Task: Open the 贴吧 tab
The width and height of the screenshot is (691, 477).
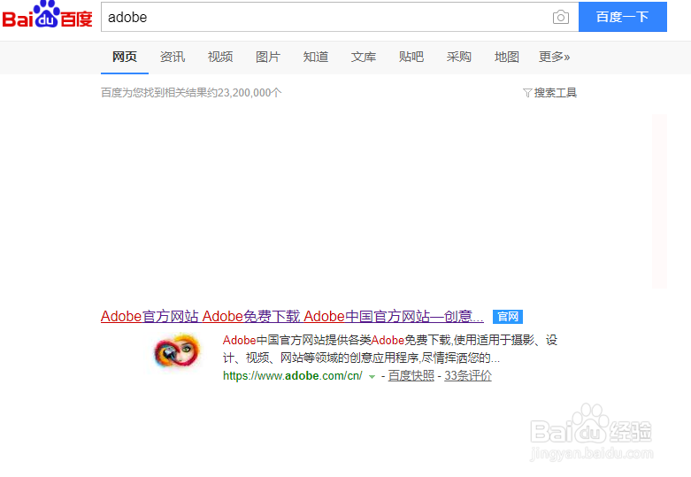Action: (411, 57)
